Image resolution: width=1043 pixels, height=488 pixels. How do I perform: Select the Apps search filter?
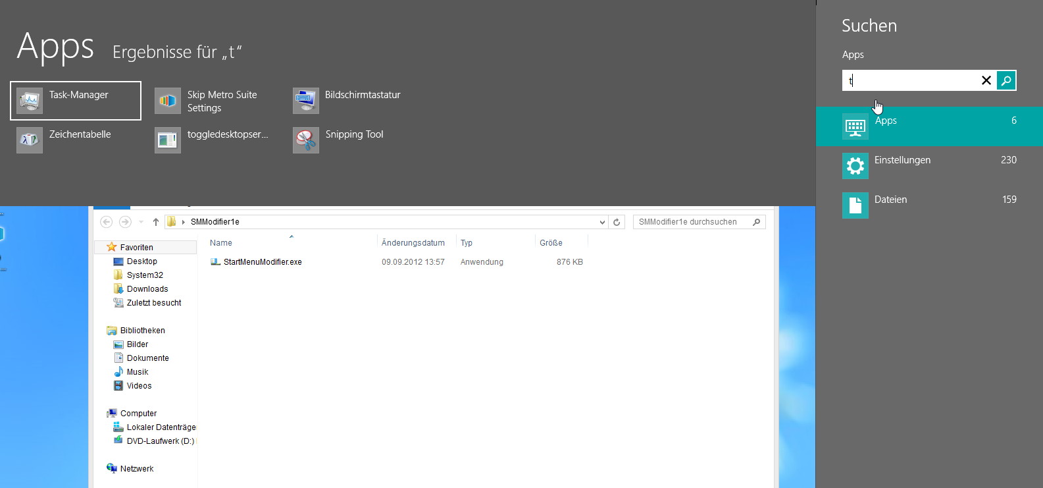pyautogui.click(x=929, y=126)
